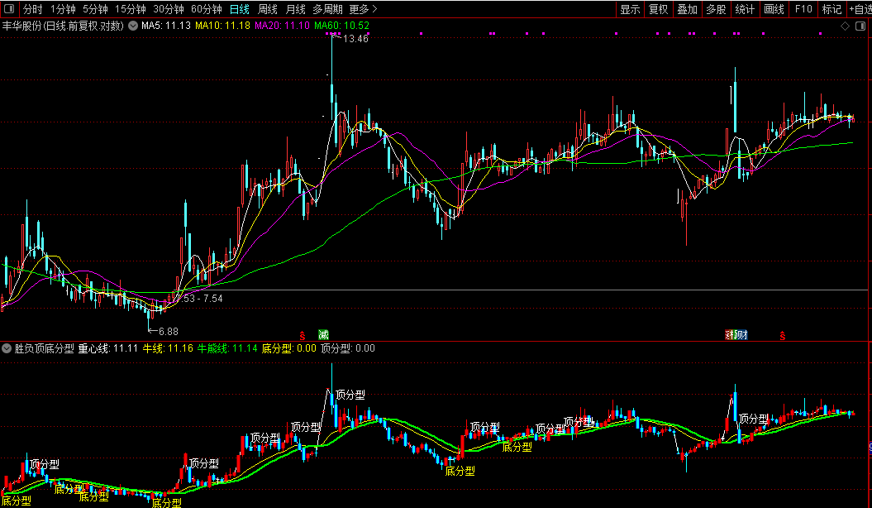Open the 画线 drawing tools

click(774, 9)
